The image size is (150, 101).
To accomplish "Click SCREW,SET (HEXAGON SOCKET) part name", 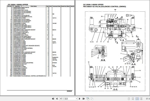I will (x=30, y=46).
